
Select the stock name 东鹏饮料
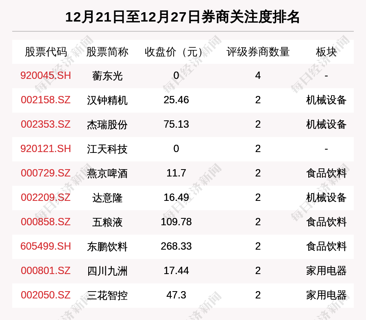pyautogui.click(x=107, y=246)
